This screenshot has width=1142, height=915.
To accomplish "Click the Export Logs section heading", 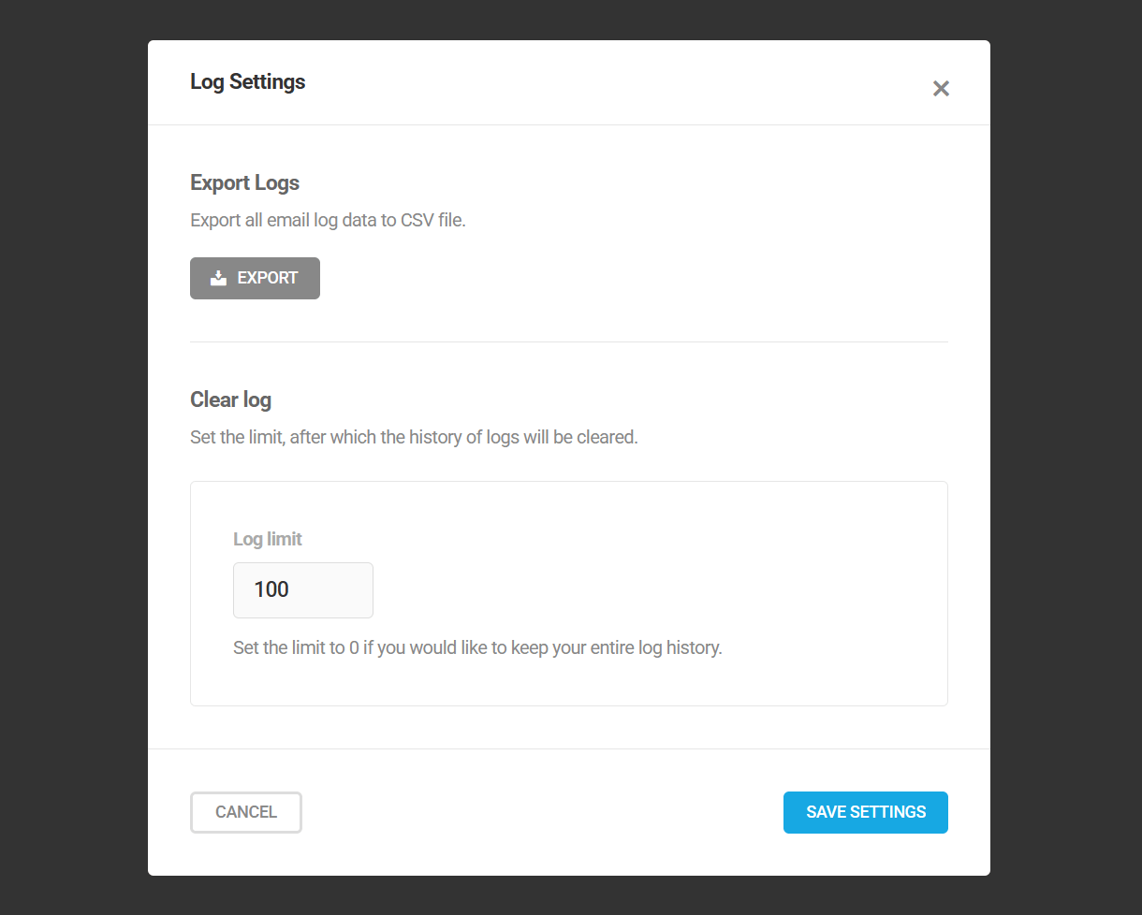I will [244, 182].
